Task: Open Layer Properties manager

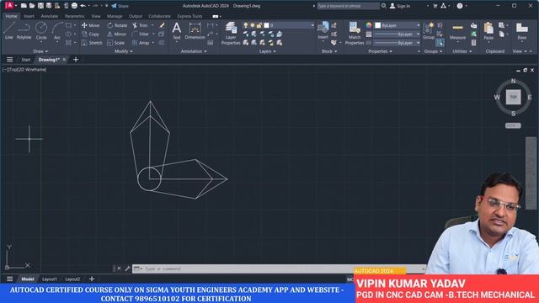Action: click(x=231, y=34)
